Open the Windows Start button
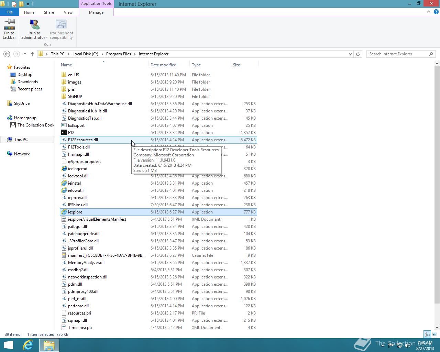The width and height of the screenshot is (440, 352). (8, 345)
